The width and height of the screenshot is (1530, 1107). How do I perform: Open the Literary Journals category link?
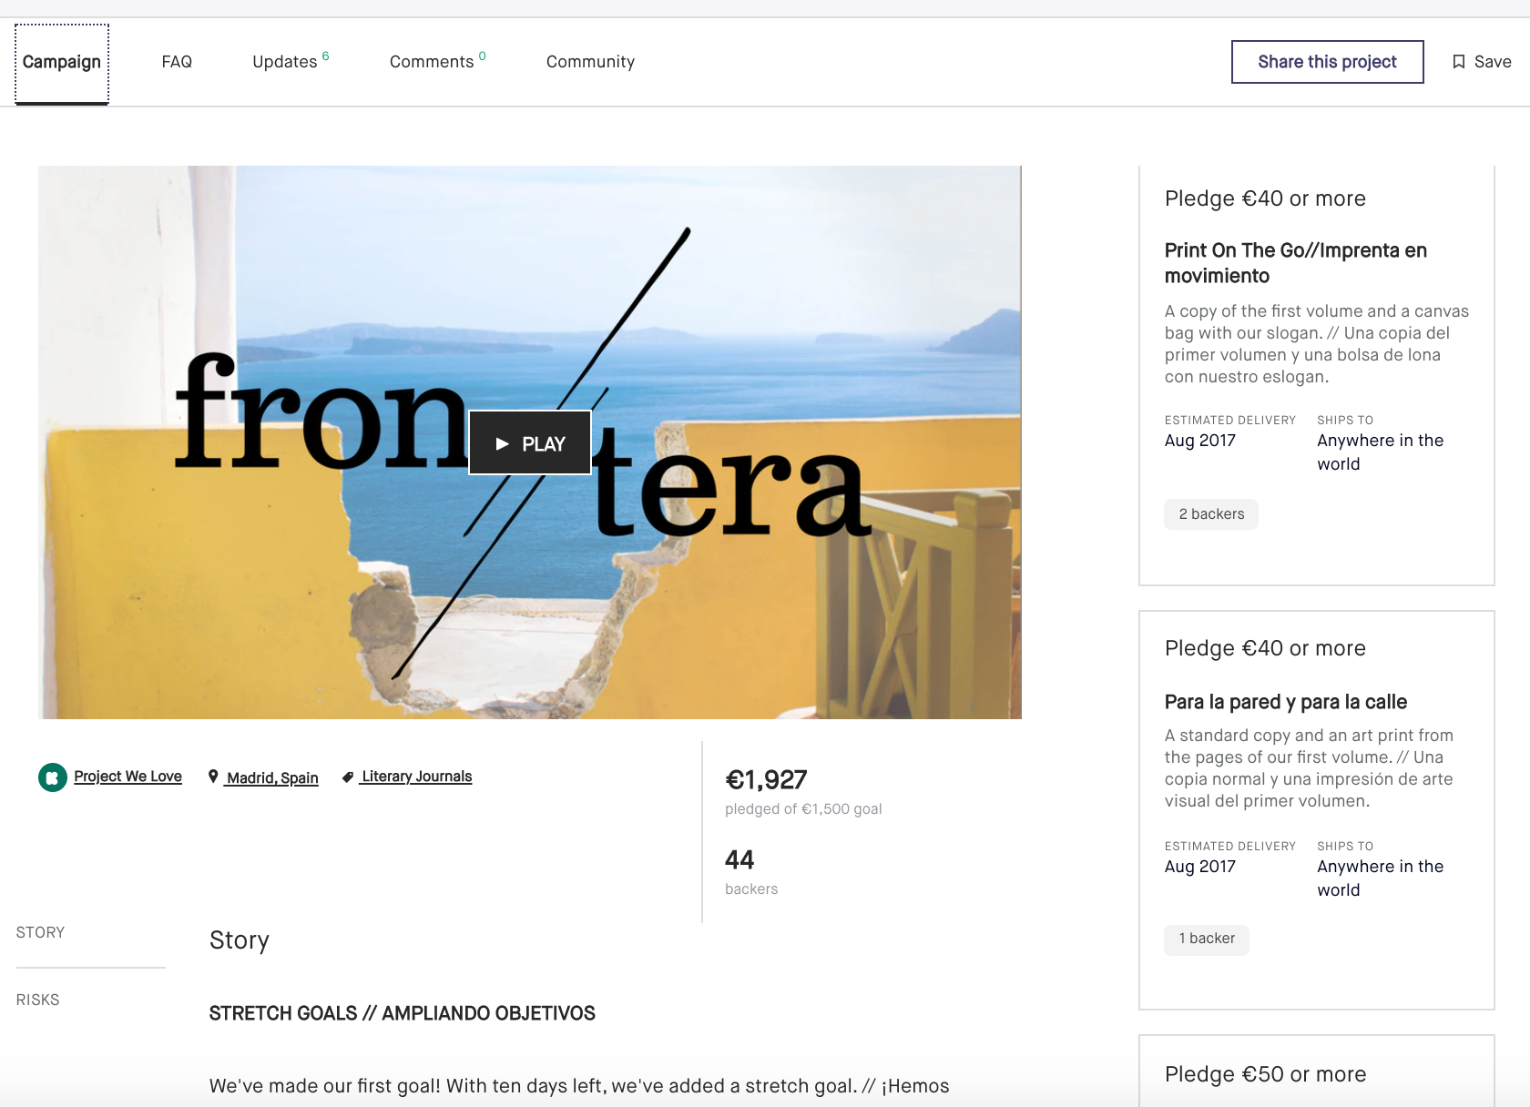click(416, 777)
